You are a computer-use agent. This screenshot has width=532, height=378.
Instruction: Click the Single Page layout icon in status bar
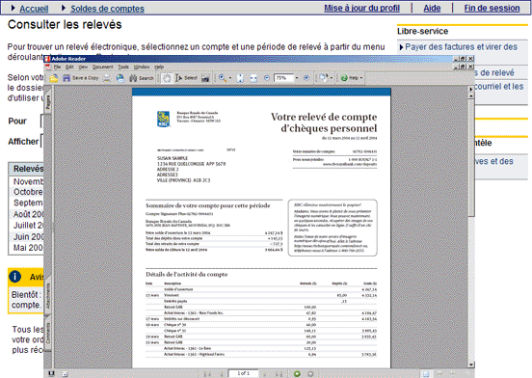[426, 374]
